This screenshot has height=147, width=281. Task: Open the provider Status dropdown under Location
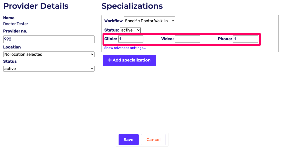tap(49, 68)
